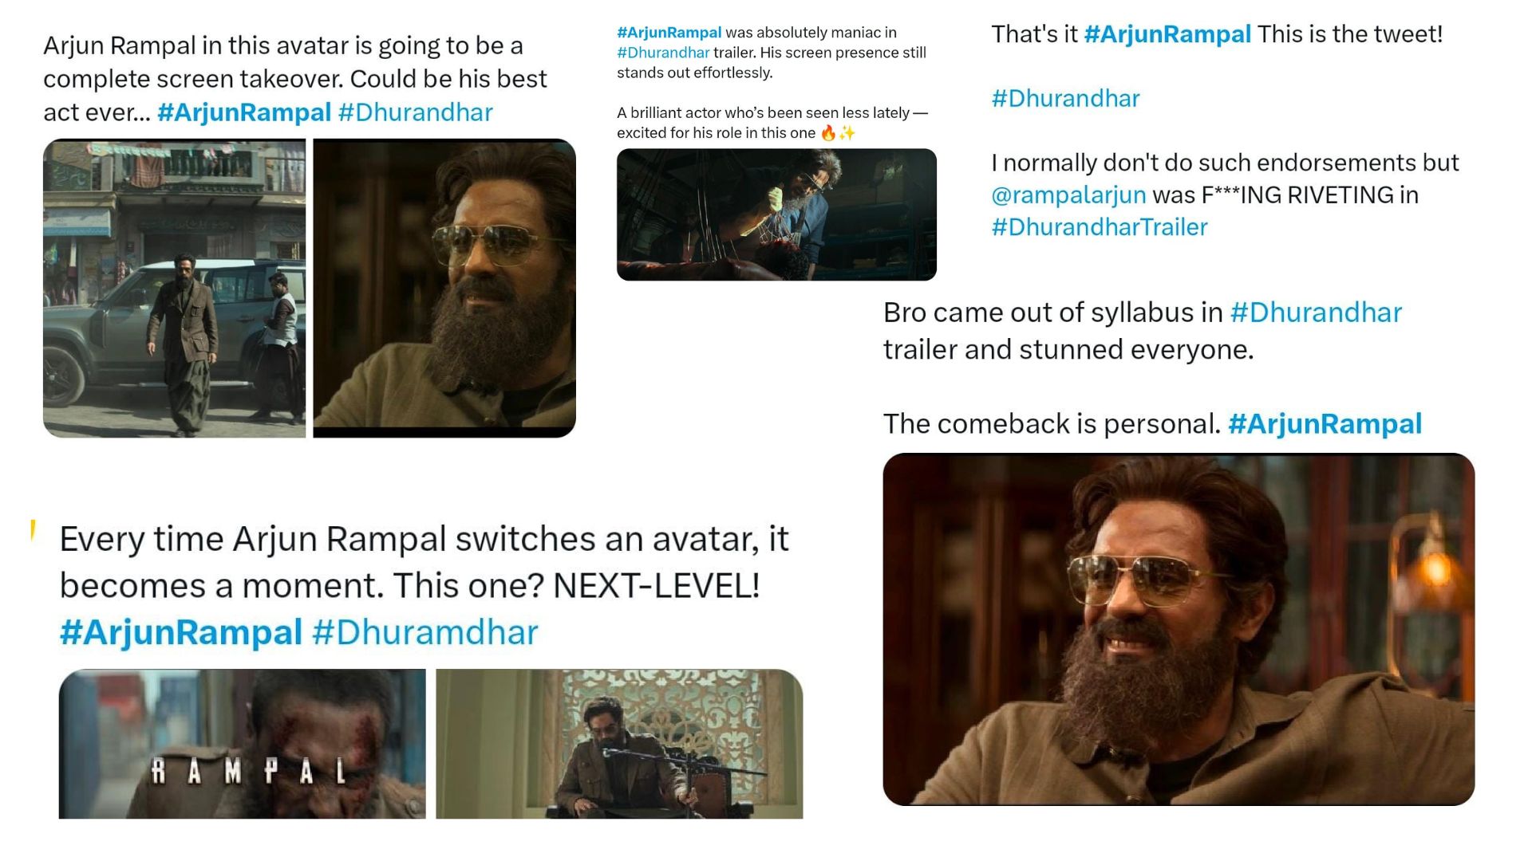
Task: Open the RAMPAL title card image
Action: (x=242, y=744)
